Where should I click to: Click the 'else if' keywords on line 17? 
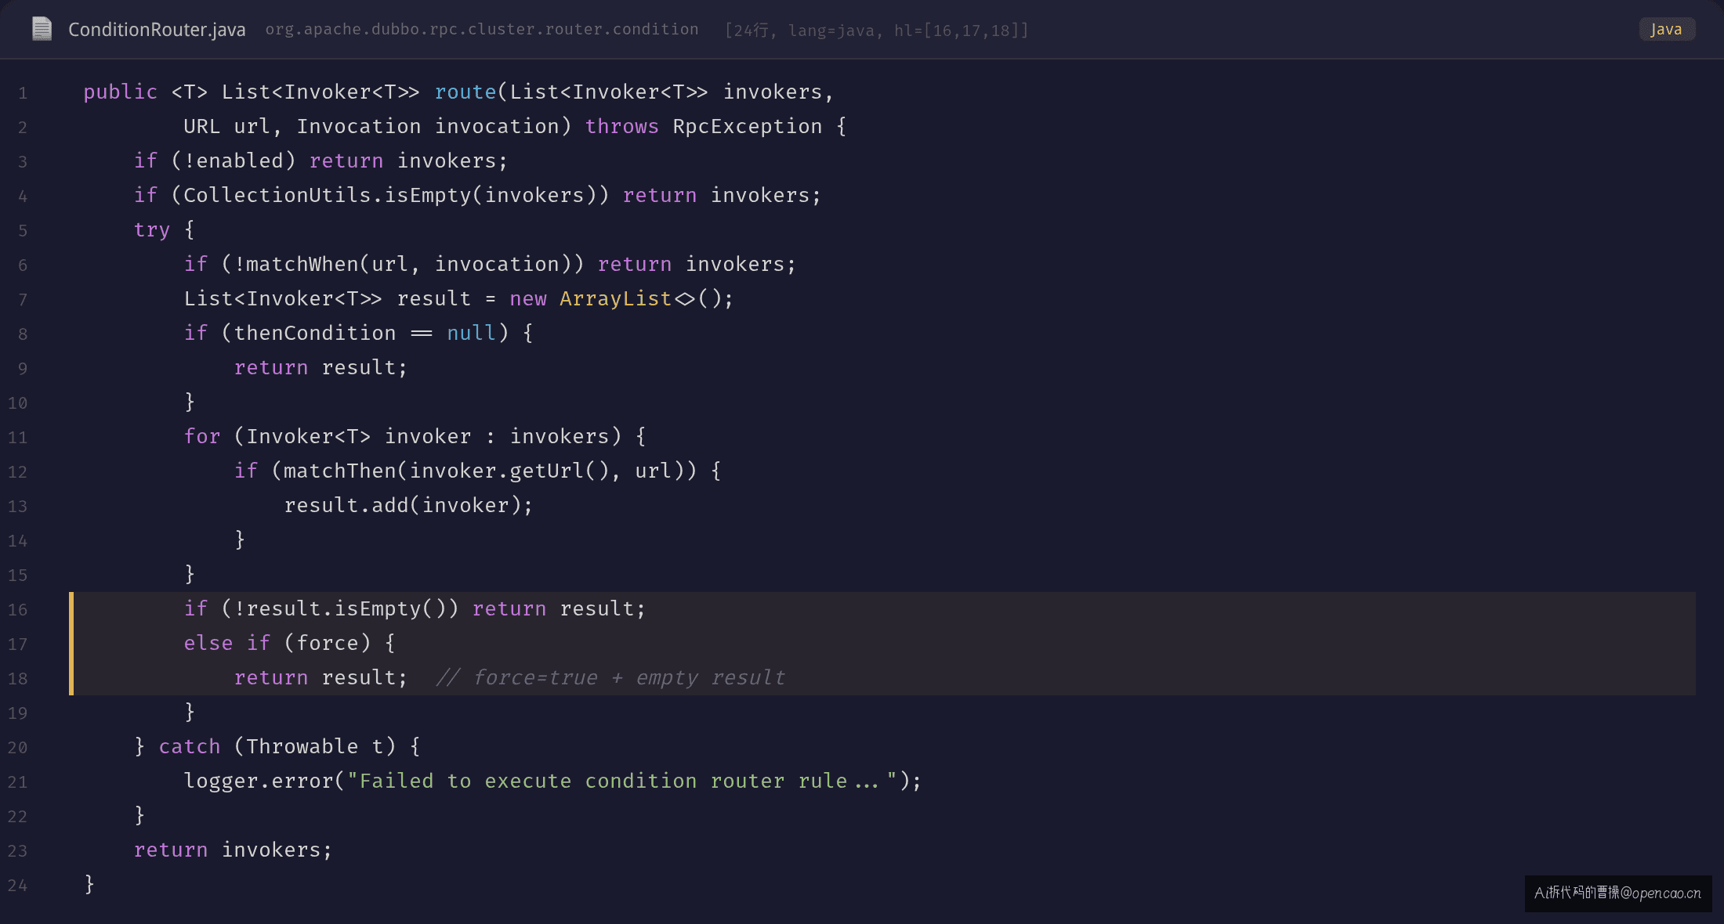pos(227,643)
